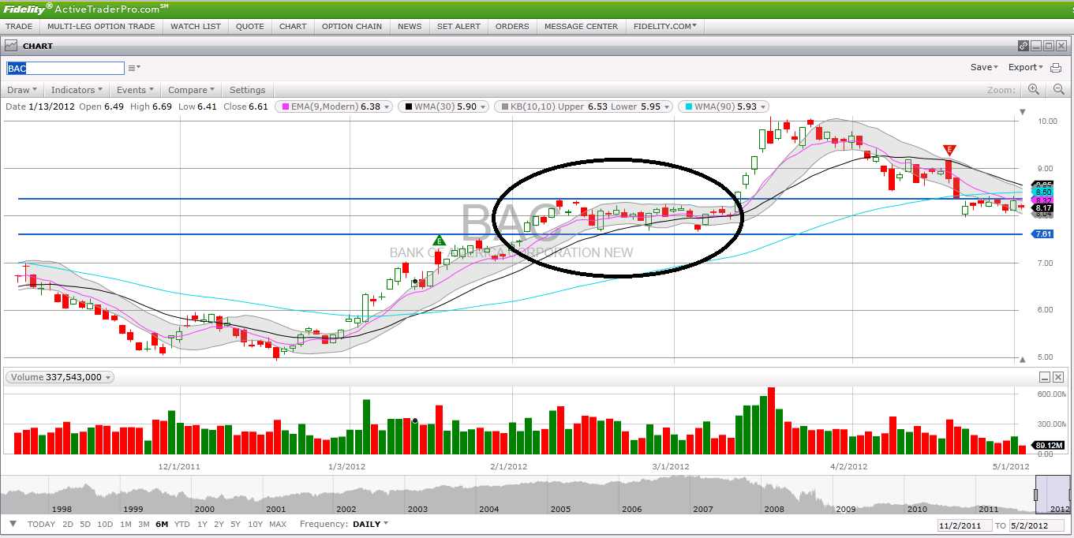Select the 5Y time range

coord(237,524)
